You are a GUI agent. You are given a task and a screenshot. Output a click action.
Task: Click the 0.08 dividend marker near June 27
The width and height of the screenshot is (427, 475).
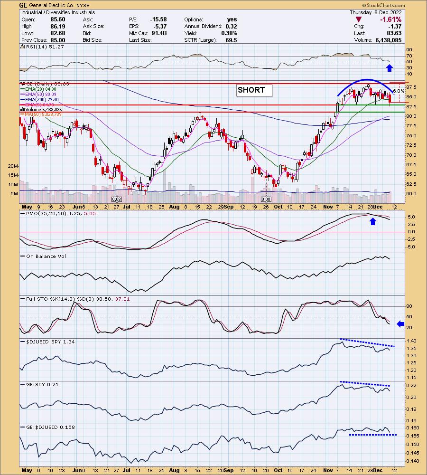pyautogui.click(x=117, y=199)
